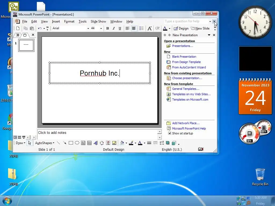Undo the last action
The image size is (275, 206).
[40, 28]
